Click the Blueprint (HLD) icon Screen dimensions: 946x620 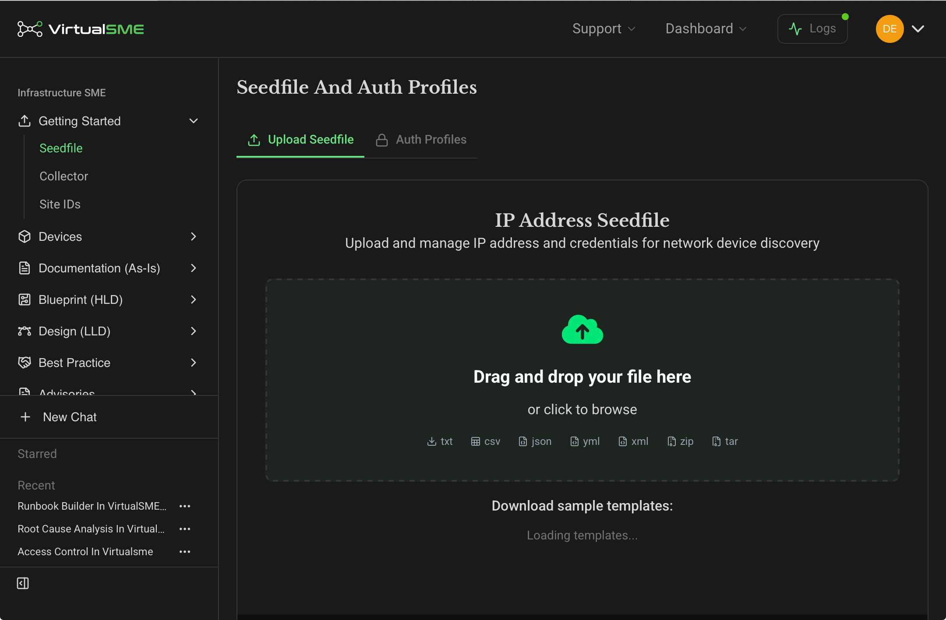pyautogui.click(x=25, y=299)
